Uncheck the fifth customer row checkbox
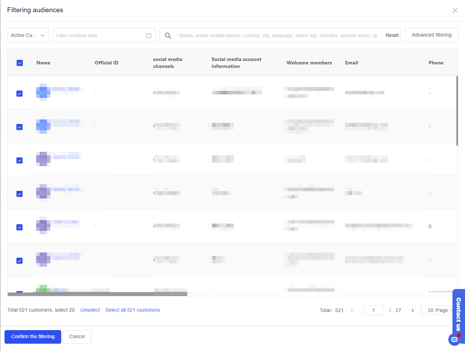This screenshot has height=351, width=465. coord(19,227)
